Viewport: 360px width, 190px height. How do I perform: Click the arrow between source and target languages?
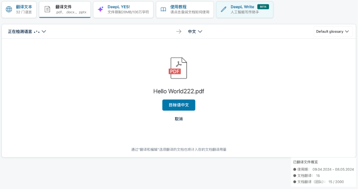[179, 31]
